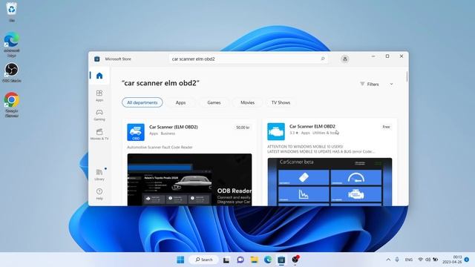Show hidden system tray icons
Screen dimensions: 475x267
388,260
